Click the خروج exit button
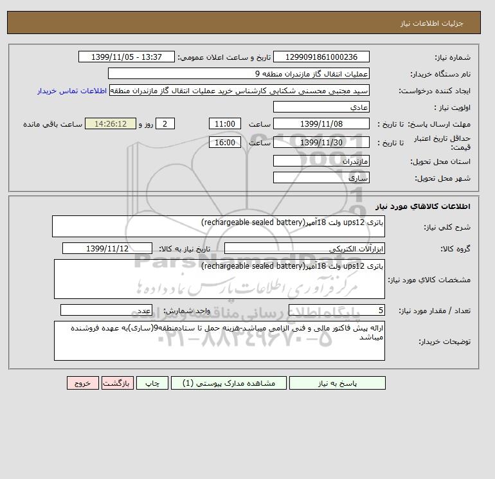The image size is (495, 479). pyautogui.click(x=83, y=383)
